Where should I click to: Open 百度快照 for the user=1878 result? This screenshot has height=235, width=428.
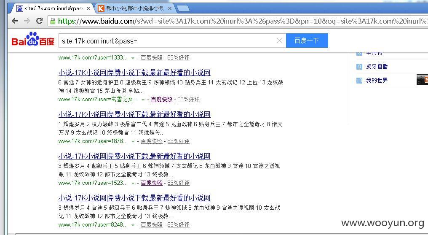click(x=152, y=141)
